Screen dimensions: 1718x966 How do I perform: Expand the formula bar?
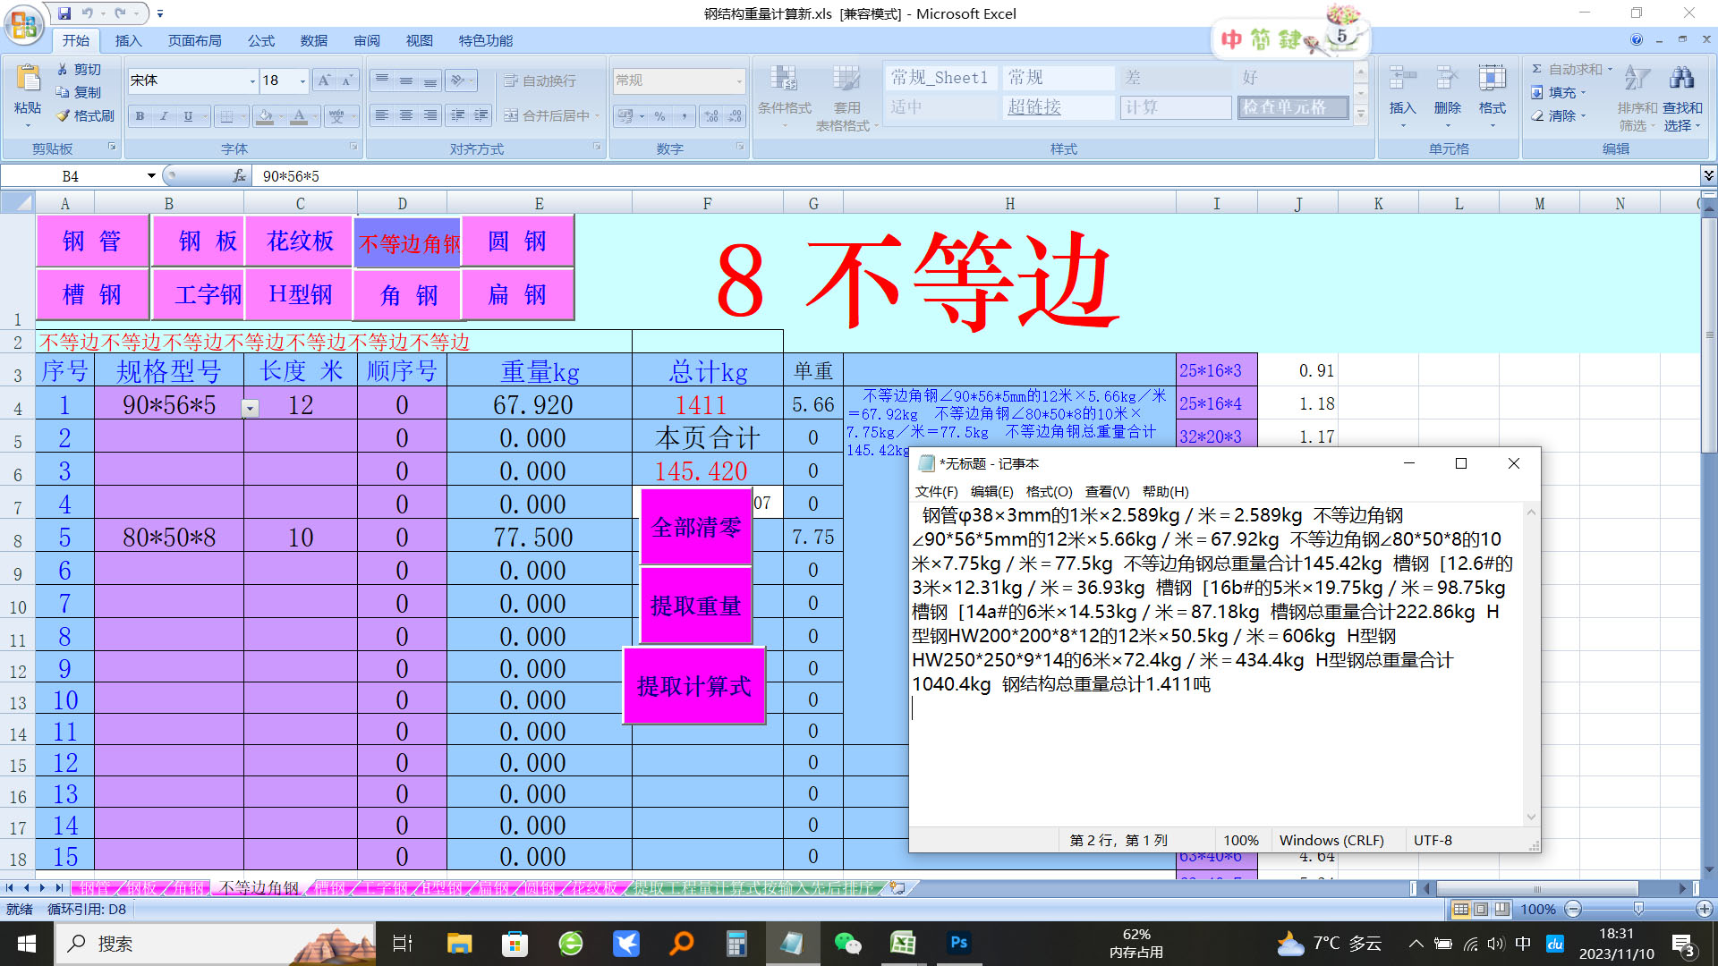[x=1708, y=175]
